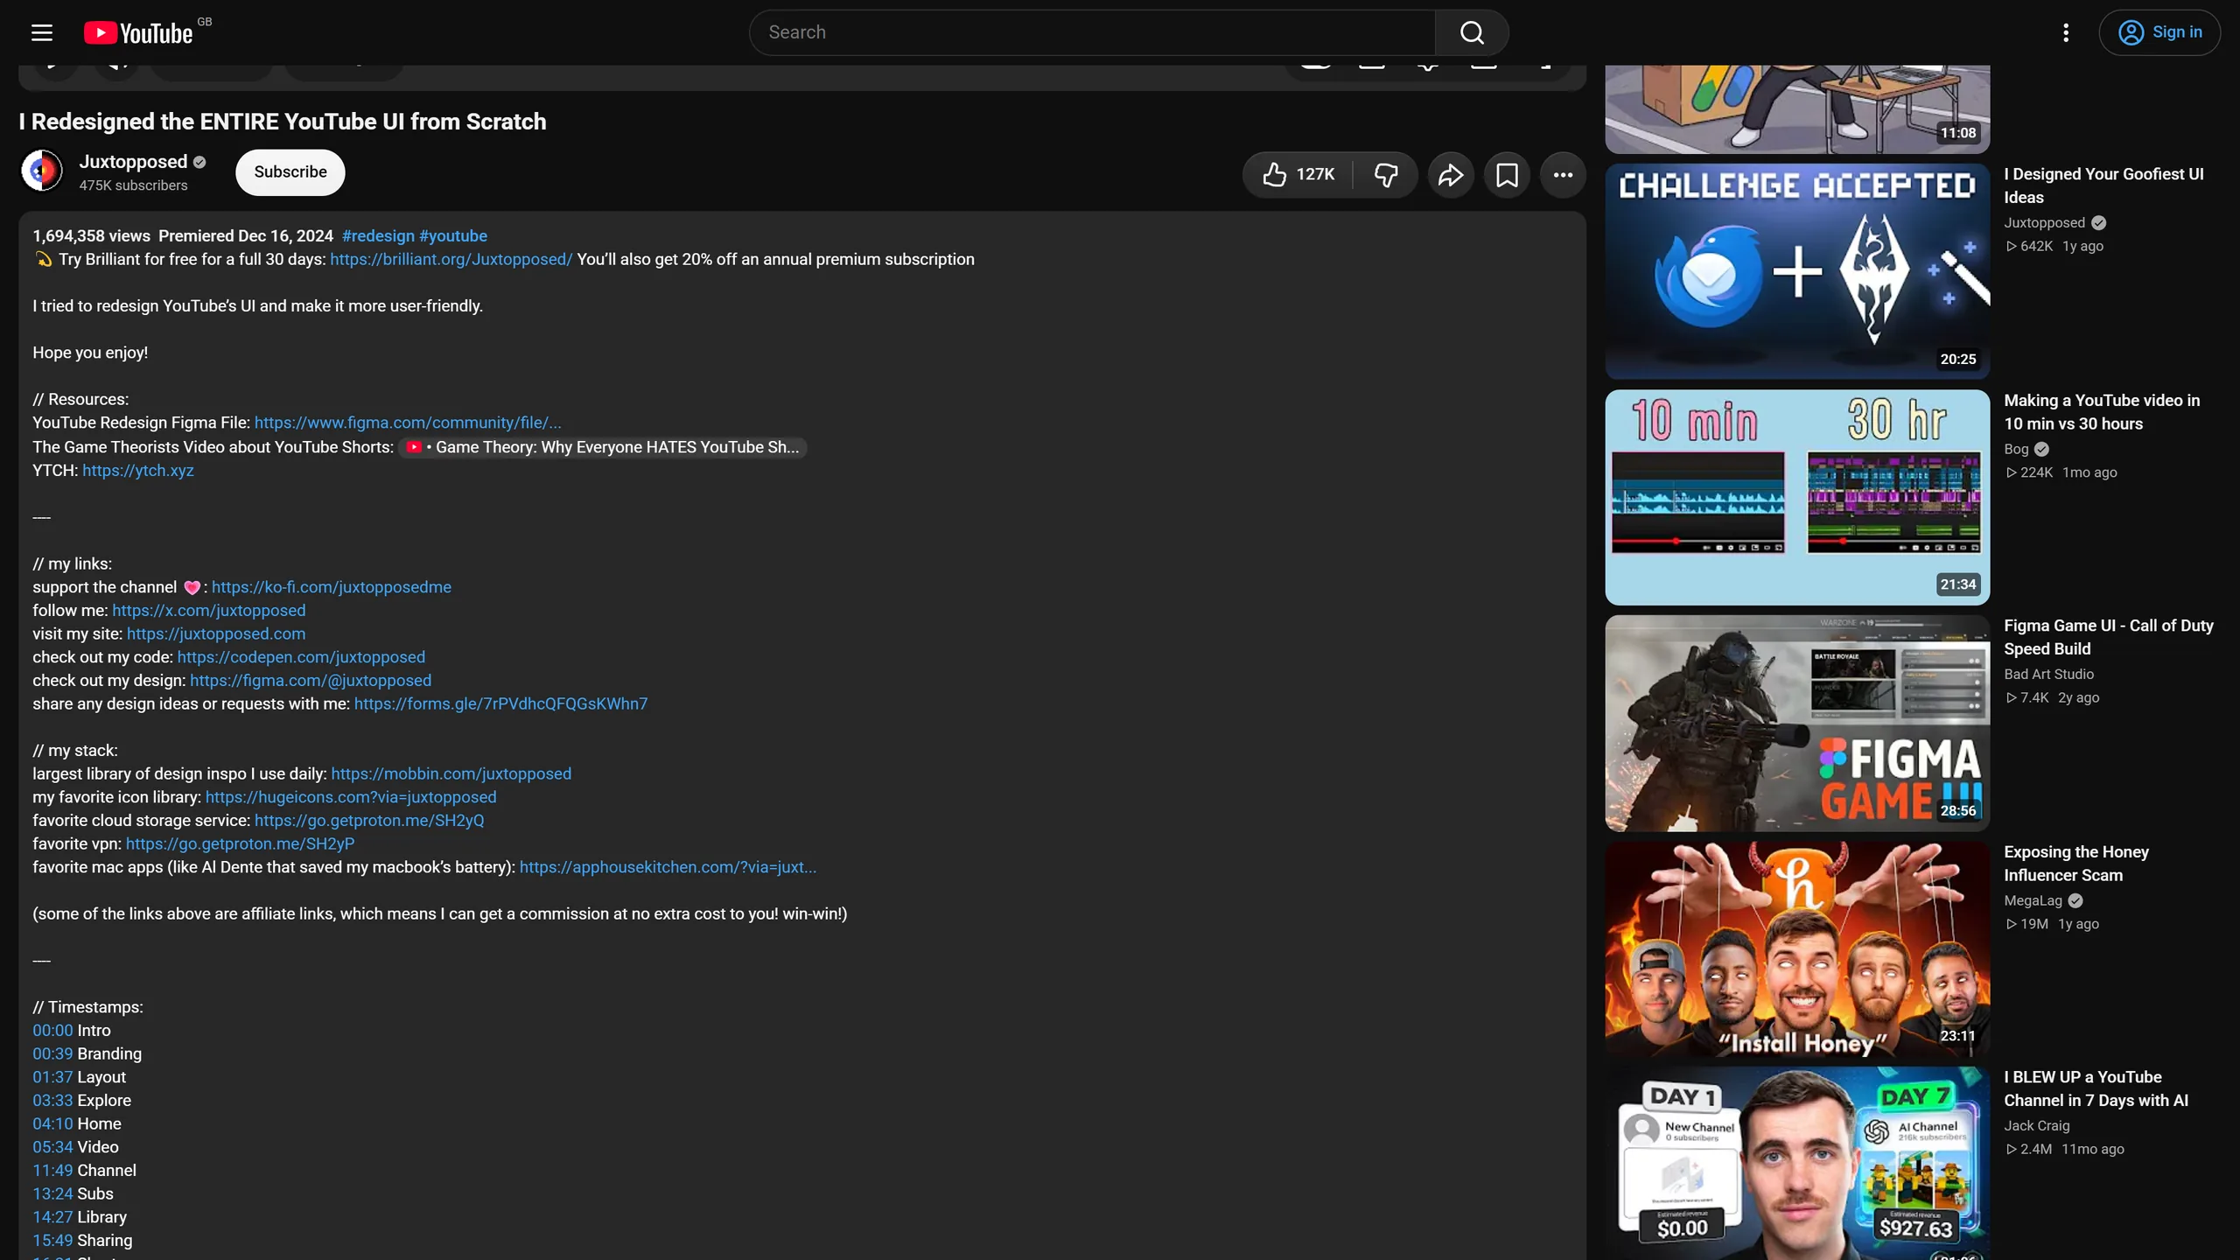This screenshot has width=2240, height=1260.
Task: Save the video with bookmark icon
Action: 1507,174
